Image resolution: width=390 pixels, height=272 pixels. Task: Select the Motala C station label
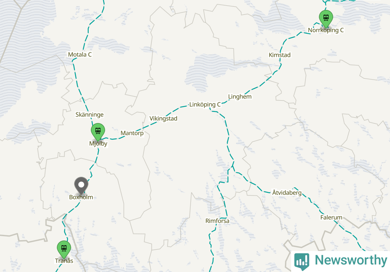80,55
